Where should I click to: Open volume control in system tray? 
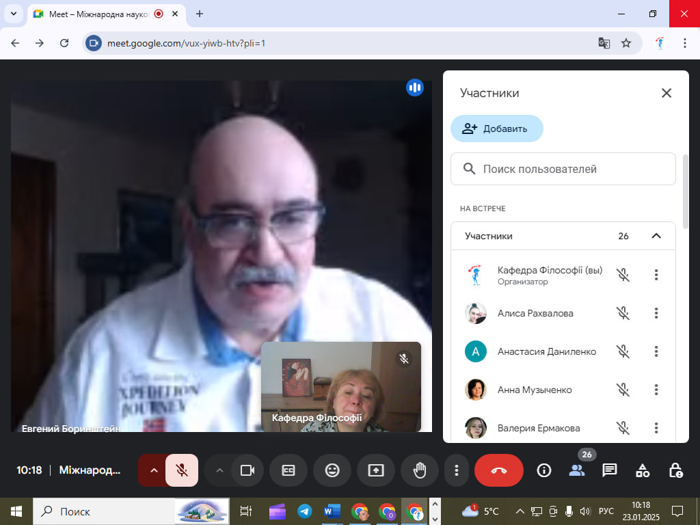[x=585, y=511]
